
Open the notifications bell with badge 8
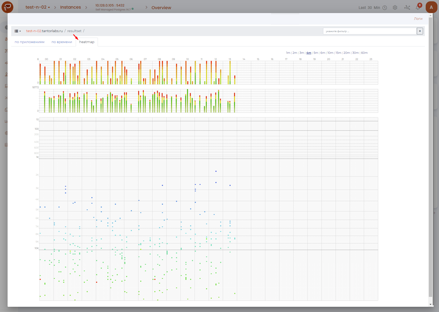(418, 7)
